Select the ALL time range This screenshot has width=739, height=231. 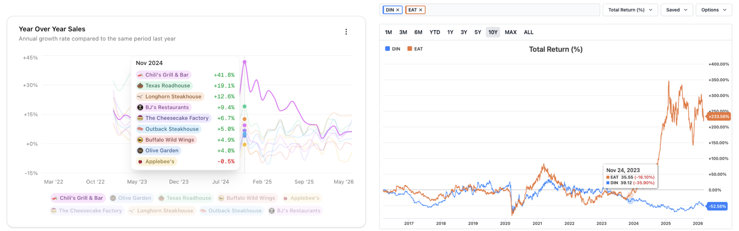coord(529,32)
